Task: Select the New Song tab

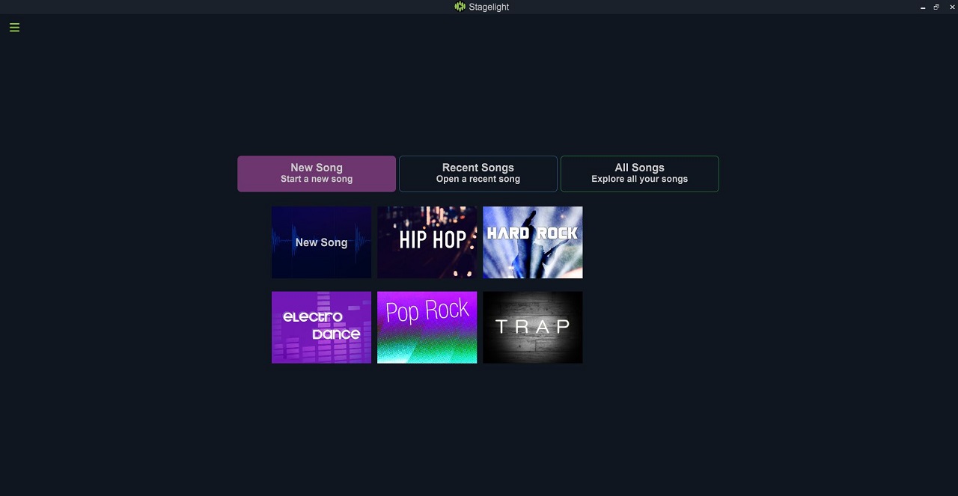Action: pos(317,174)
